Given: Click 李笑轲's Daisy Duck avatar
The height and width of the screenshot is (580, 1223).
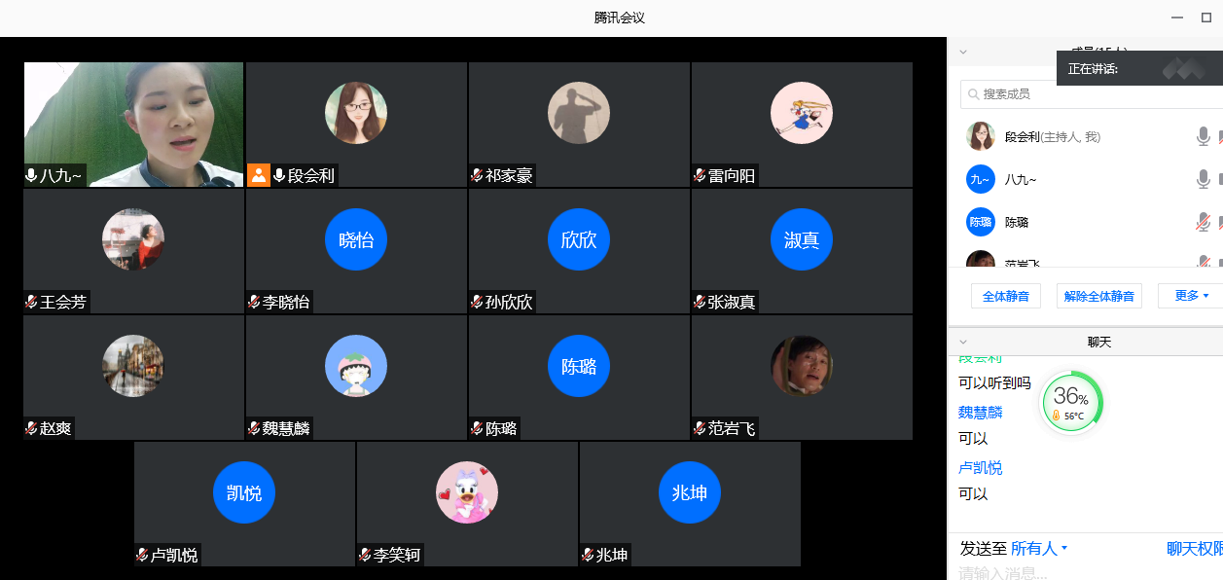Looking at the screenshot, I should [467, 491].
